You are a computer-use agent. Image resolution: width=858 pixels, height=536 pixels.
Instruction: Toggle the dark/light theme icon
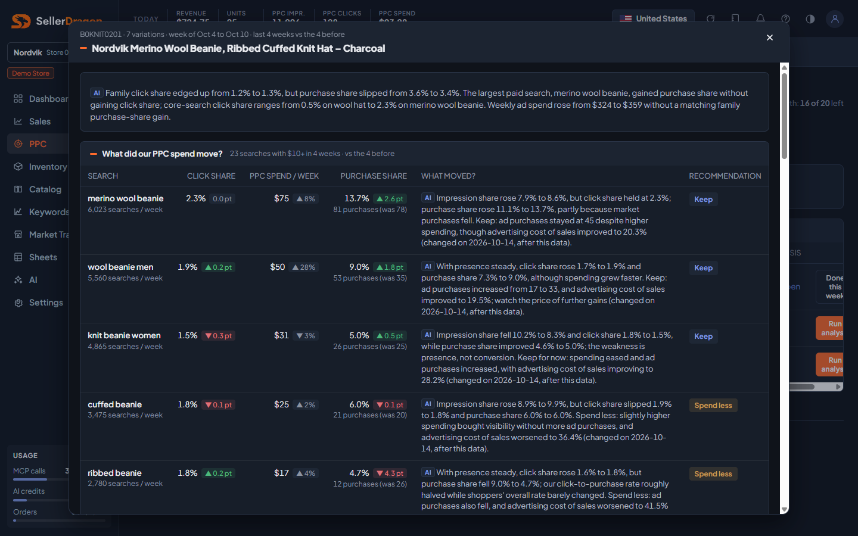coord(810,18)
